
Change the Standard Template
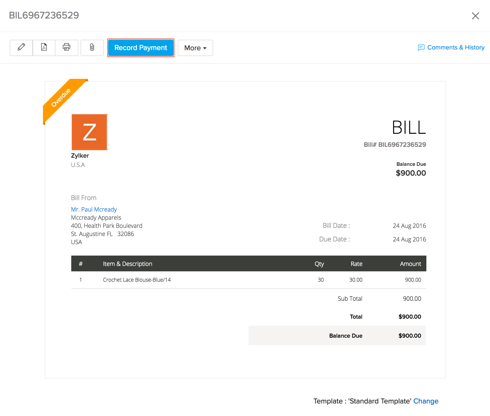point(426,401)
